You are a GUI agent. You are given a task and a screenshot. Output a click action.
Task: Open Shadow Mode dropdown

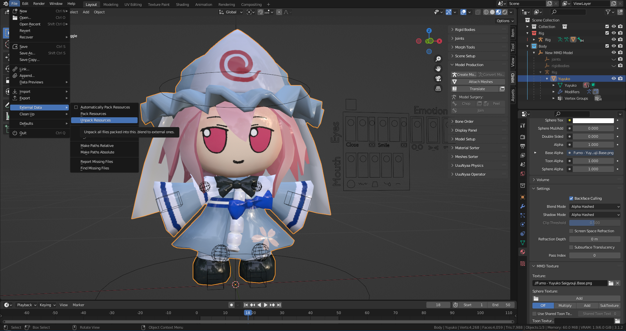pyautogui.click(x=595, y=215)
